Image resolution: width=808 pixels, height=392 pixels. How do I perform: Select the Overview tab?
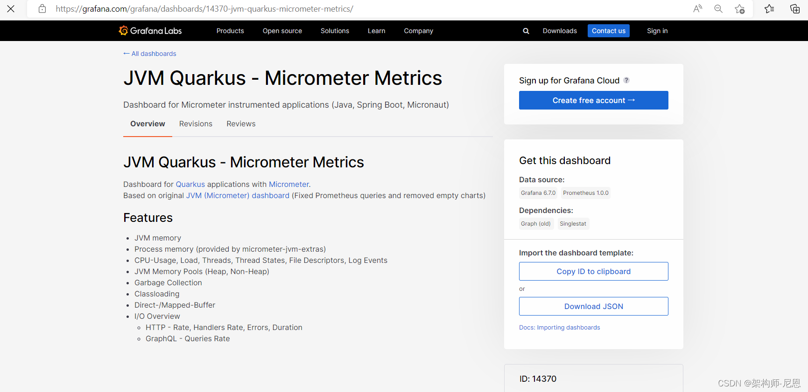point(148,124)
